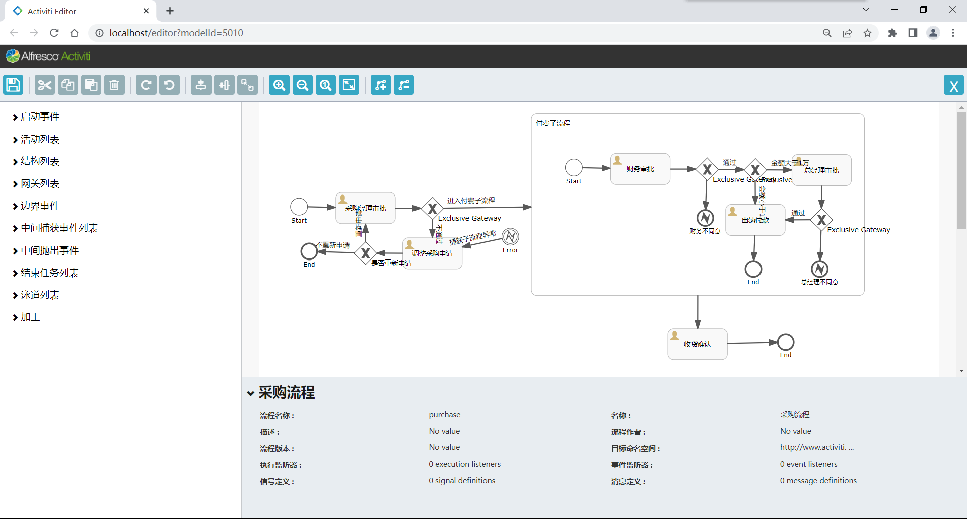Click the Paste icon in the toolbar
Screen dimensions: 967x519
91,85
